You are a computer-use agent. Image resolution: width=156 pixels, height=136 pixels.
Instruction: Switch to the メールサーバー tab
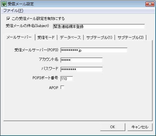19,37
